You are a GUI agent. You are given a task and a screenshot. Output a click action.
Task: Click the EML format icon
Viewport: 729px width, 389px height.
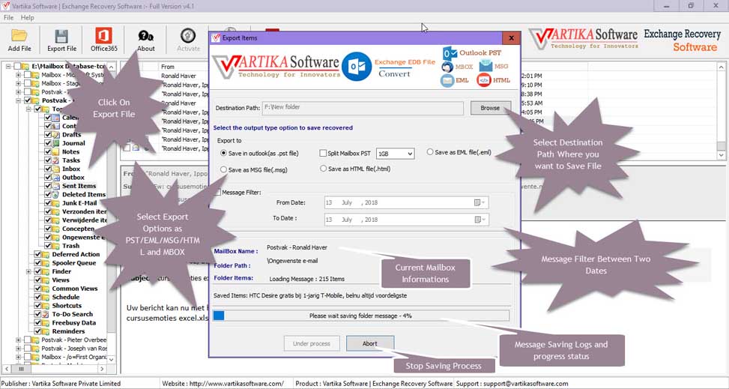point(447,80)
